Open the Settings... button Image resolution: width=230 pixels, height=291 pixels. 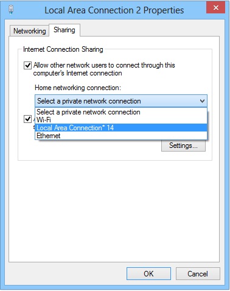[x=183, y=145]
